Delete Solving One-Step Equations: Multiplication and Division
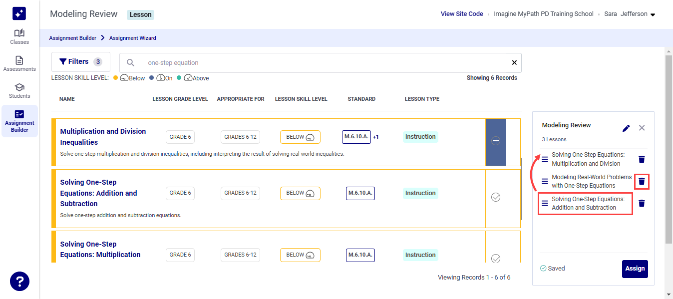The width and height of the screenshot is (673, 299). pyautogui.click(x=642, y=159)
